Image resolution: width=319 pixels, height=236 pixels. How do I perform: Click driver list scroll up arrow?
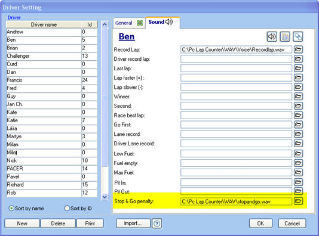(x=105, y=24)
